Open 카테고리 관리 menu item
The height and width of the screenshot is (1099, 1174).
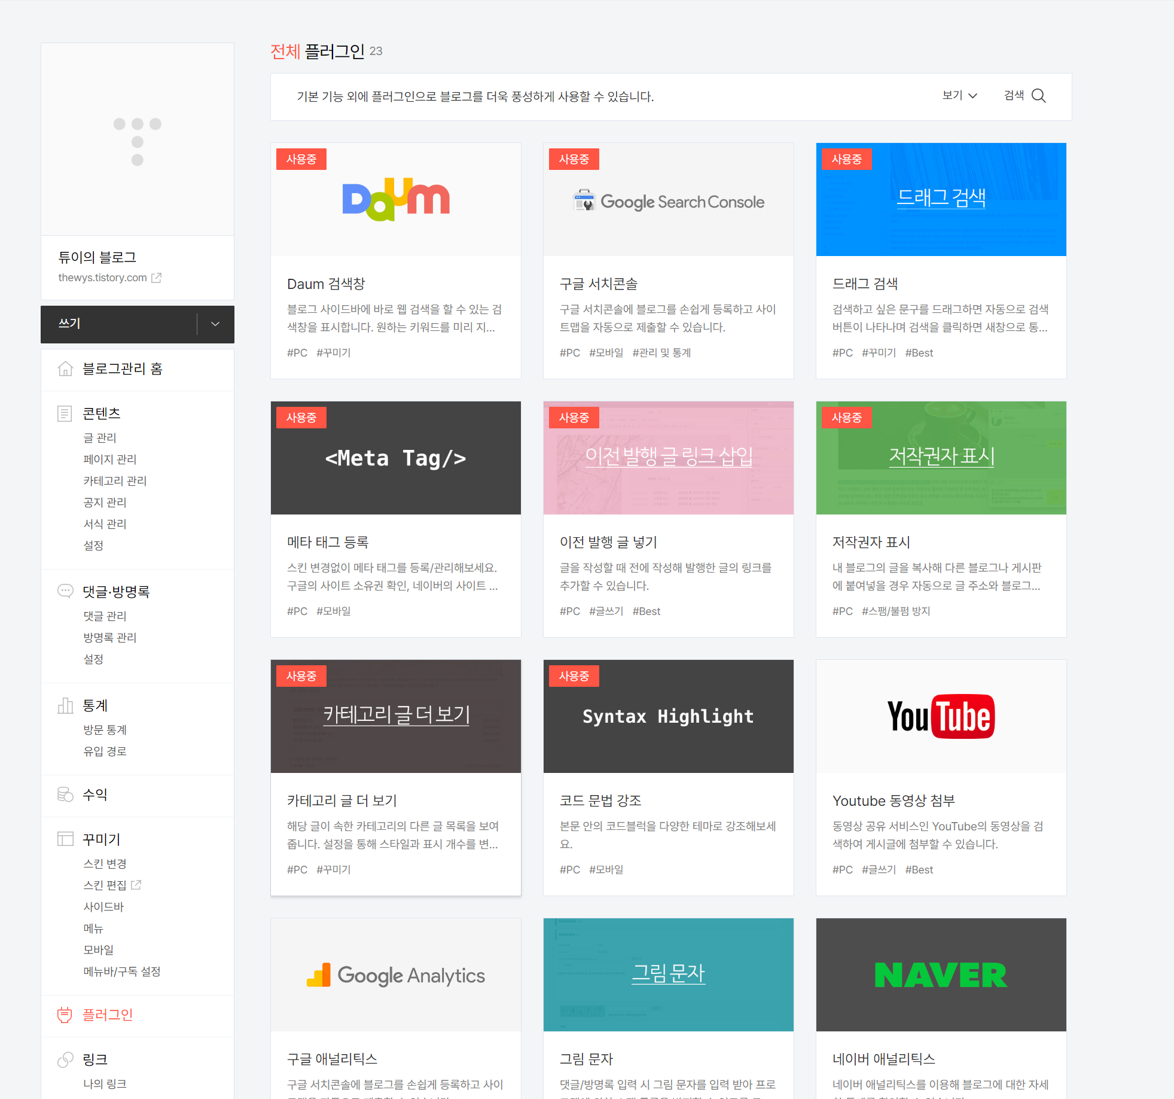115,481
